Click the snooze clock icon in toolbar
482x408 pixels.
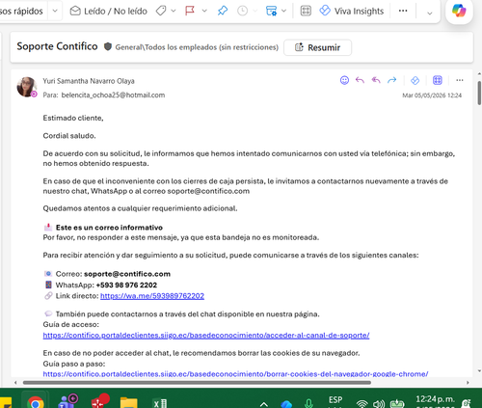coord(242,12)
